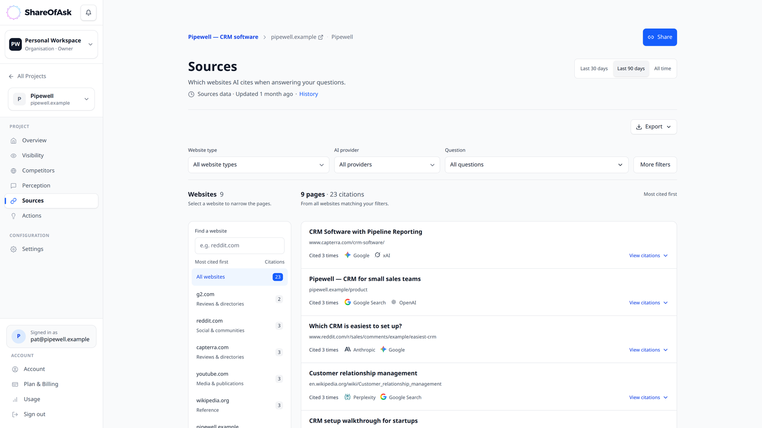Viewport: 762px width, 428px height.
Task: Expand the Personal Workspace switcher
Action: (x=51, y=44)
